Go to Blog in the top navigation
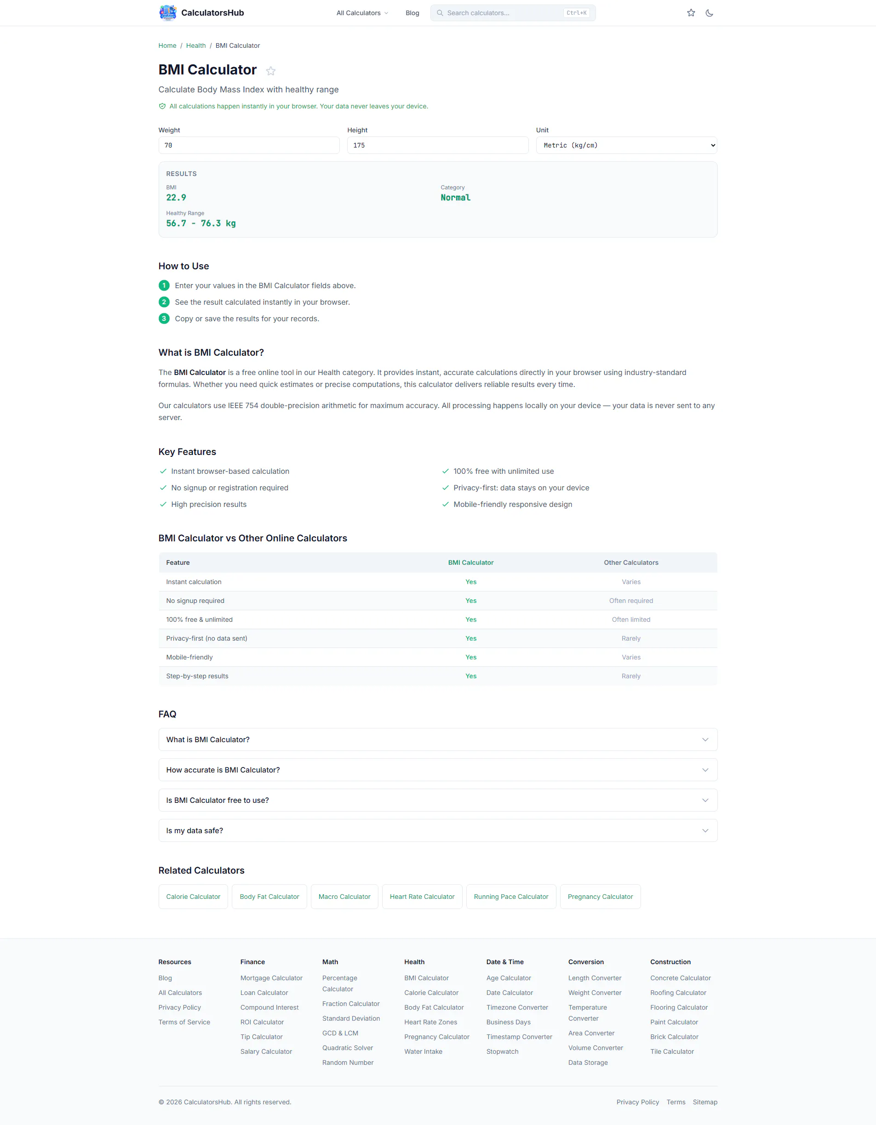 click(x=412, y=13)
